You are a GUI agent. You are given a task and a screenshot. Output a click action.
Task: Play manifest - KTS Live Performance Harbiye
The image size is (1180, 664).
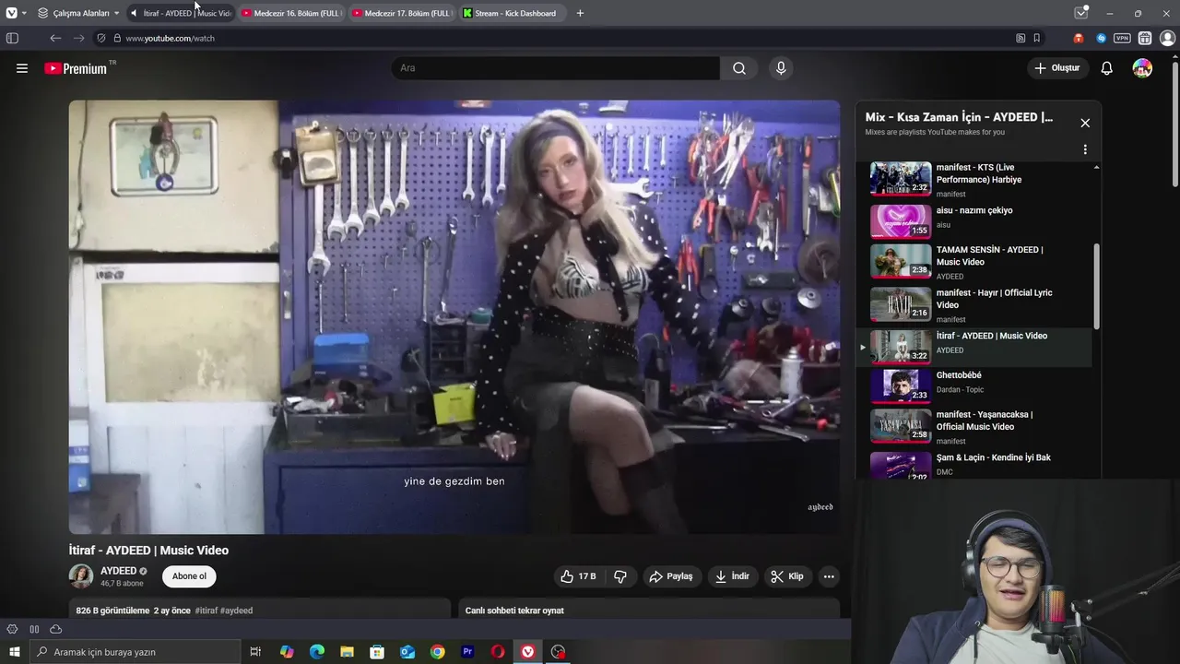(x=973, y=180)
